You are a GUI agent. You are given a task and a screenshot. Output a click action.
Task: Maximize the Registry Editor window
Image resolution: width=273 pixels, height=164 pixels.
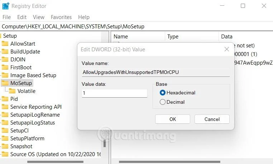click(243, 6)
